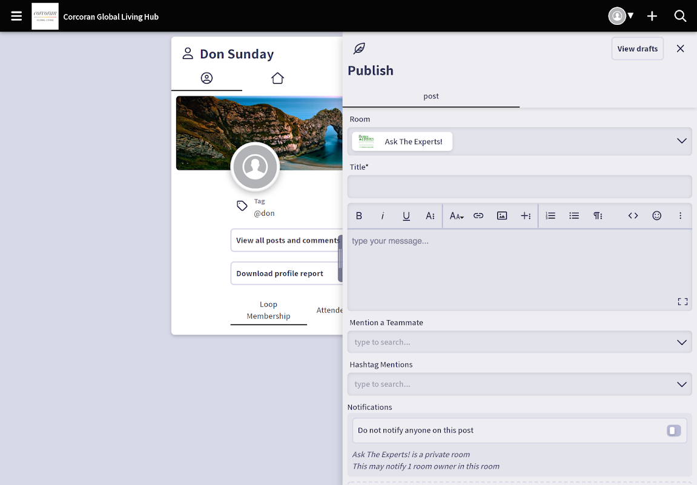Toggle italic formatting
Image resolution: width=697 pixels, height=485 pixels.
(x=383, y=216)
